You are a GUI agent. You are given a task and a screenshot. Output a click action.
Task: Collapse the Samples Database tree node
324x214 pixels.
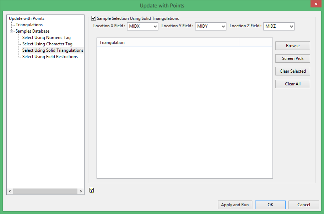12,32
